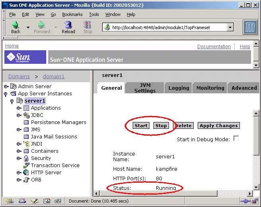261x207 pixels.
Task: Switch to the Advanced tab
Action: [244, 88]
